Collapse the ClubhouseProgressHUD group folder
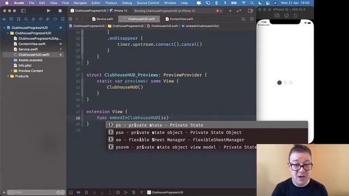 pyautogui.click(x=8, y=33)
